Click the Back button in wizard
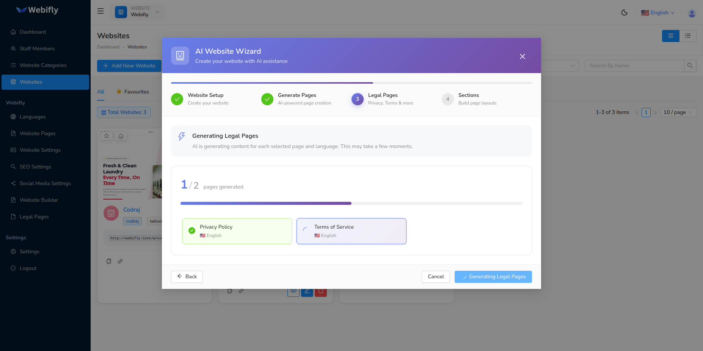The height and width of the screenshot is (351, 703). tap(187, 277)
